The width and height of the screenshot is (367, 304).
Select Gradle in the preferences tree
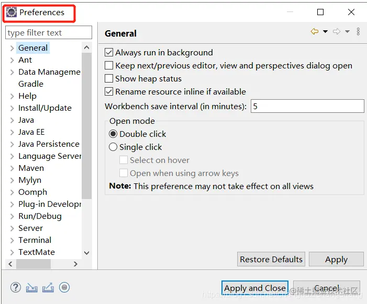click(31, 84)
